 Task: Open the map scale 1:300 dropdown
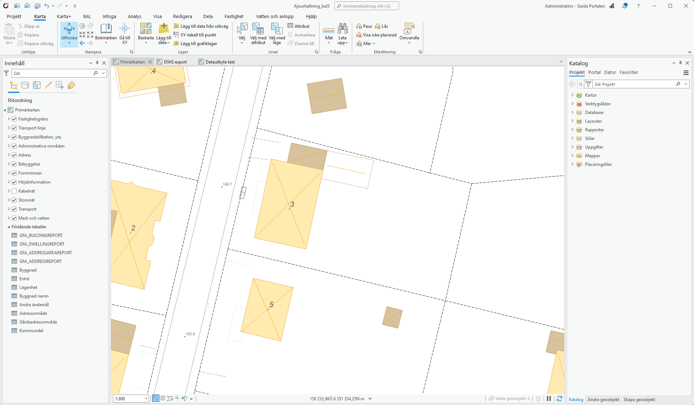point(146,399)
